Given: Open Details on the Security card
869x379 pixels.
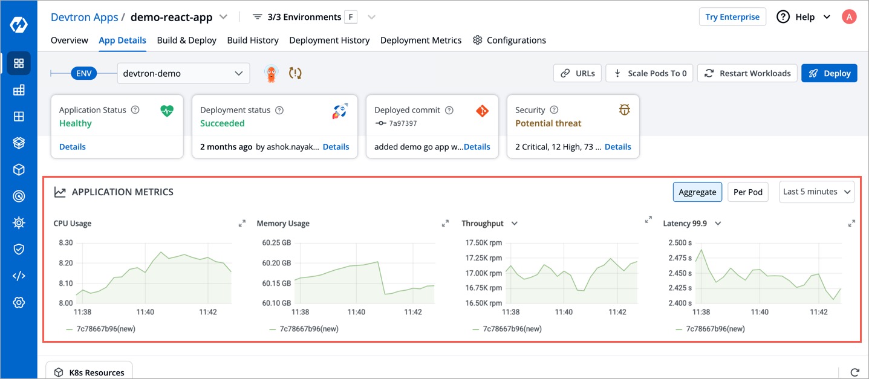Looking at the screenshot, I should (617, 146).
